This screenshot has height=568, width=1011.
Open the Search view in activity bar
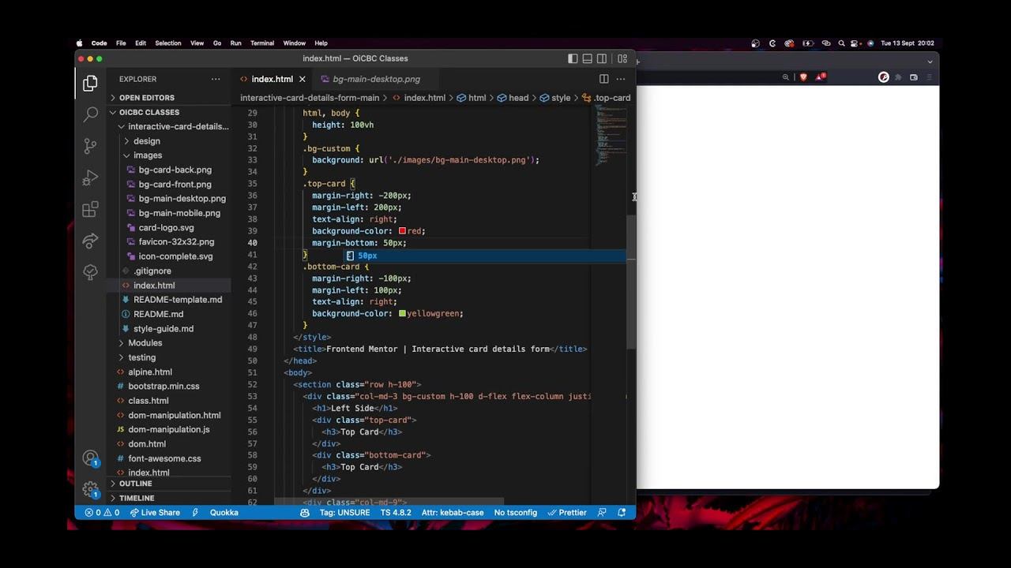(x=90, y=114)
